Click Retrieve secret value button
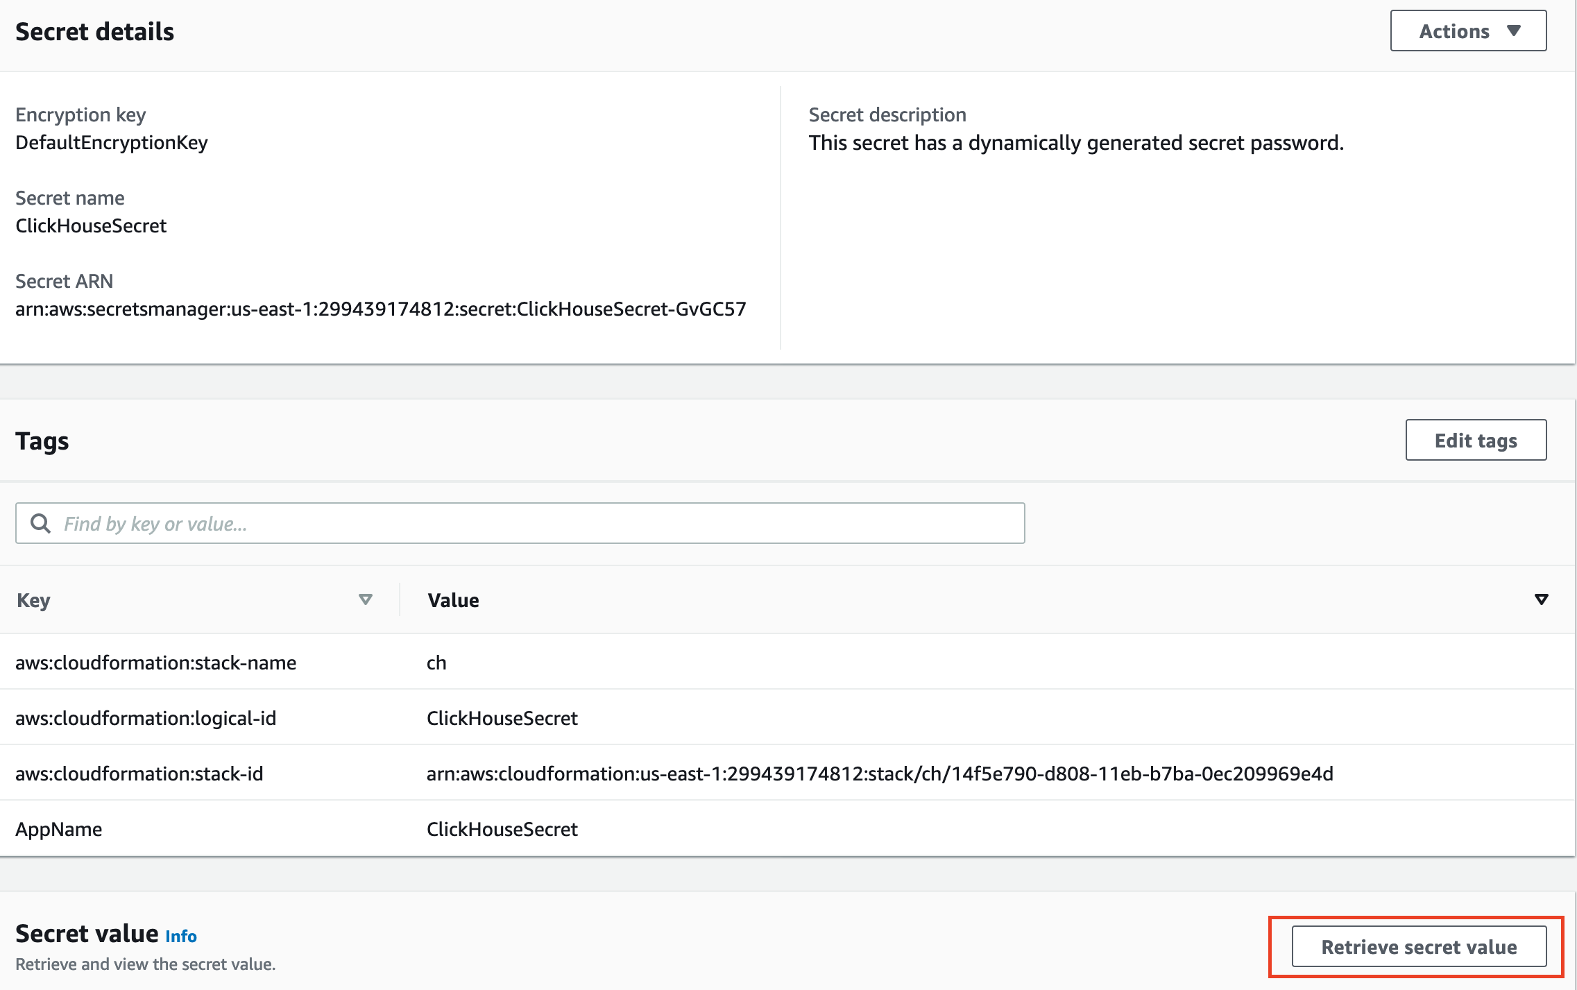1577x990 pixels. click(x=1419, y=947)
